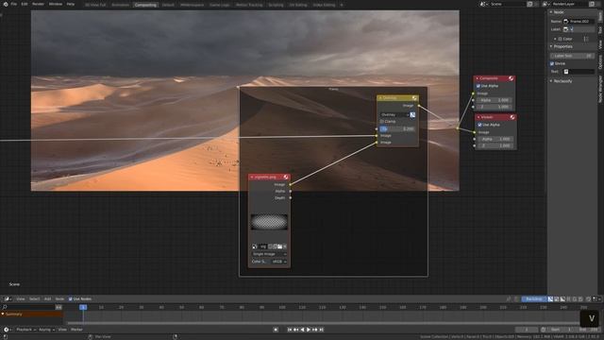604x340 pixels.
Task: Toggle the Use Nodes checkbox
Action: tap(70, 298)
